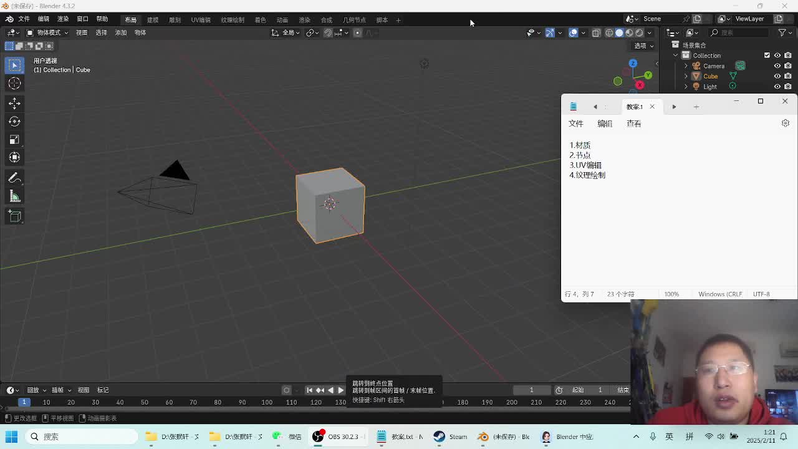
Task: Toggle X-ray mode in the viewport header
Action: [x=596, y=32]
